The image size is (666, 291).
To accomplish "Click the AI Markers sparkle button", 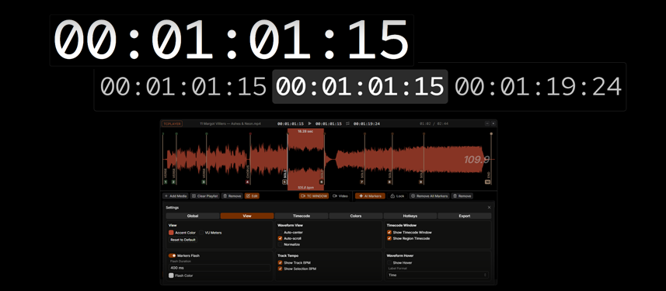I will tap(371, 196).
